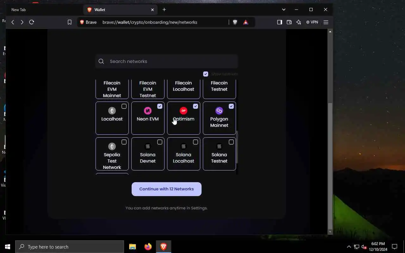Check the Solana Localhost checkbox
Screen dimensions: 405x253
(x=196, y=142)
